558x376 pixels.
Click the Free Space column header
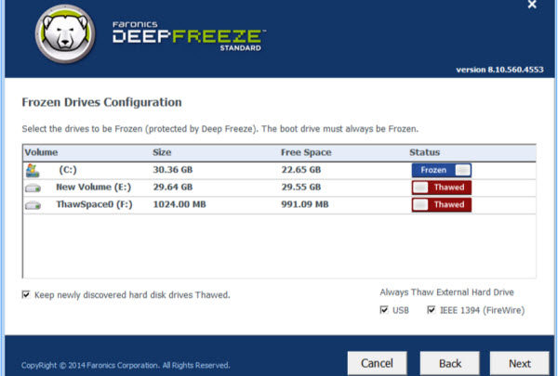tap(306, 152)
